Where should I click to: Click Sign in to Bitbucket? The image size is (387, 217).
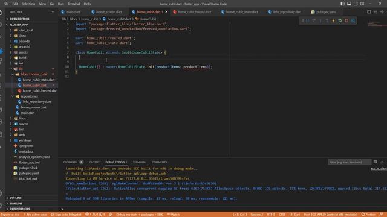66,215
